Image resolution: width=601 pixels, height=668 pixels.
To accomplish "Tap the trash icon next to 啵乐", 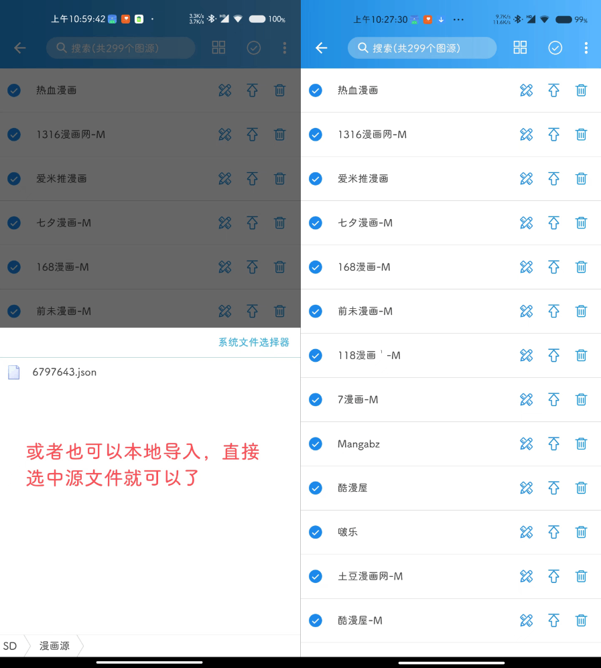I will click(x=580, y=532).
